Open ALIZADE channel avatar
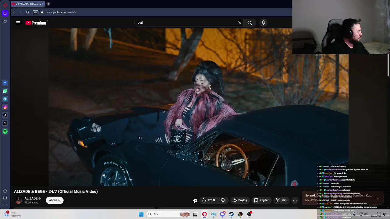Image resolution: width=390 pixels, height=219 pixels. 19,200
